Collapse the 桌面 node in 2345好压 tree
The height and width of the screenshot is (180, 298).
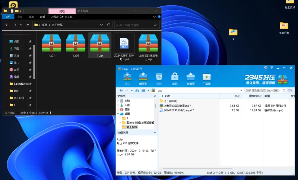pyautogui.click(x=118, y=114)
